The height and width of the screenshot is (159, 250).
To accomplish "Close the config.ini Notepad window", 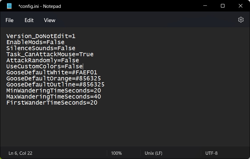I will click(x=241, y=6).
